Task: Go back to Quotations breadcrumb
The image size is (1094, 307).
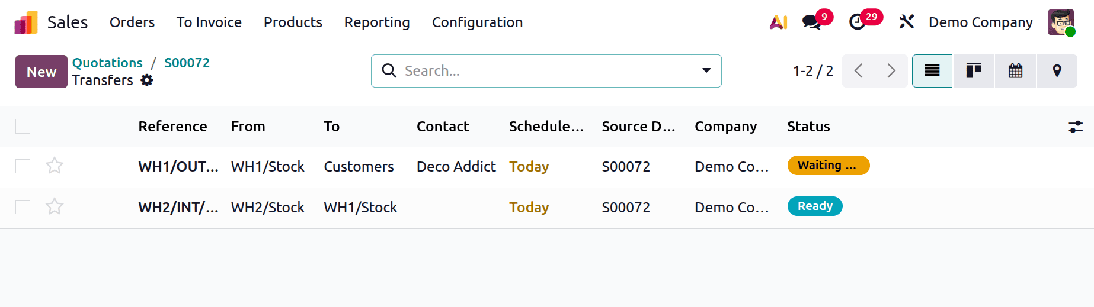Action: (107, 63)
